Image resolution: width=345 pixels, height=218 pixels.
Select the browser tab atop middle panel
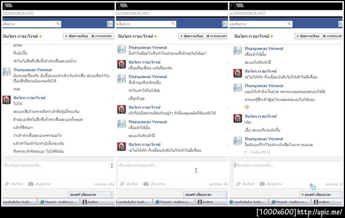coord(123,6)
